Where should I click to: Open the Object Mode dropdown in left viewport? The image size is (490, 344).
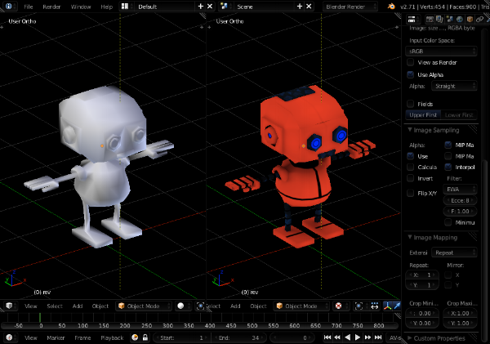142,306
